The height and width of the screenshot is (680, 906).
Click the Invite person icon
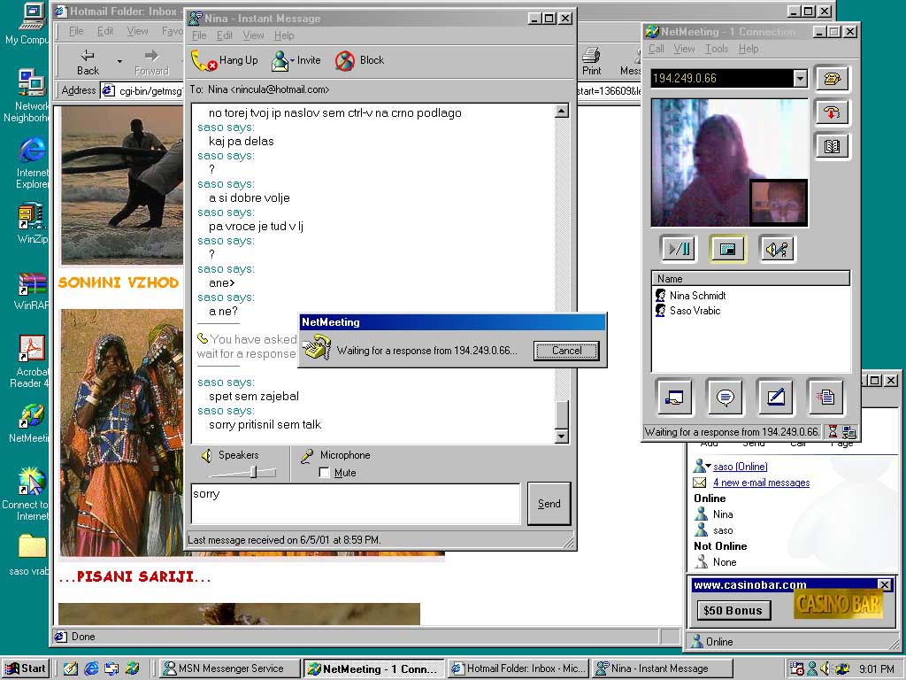280,61
